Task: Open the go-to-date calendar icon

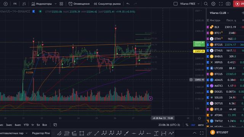Action: tap(55, 125)
